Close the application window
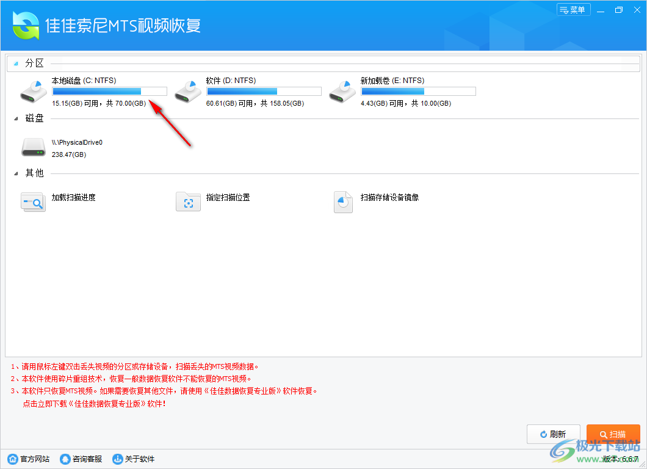The image size is (647, 469). point(637,10)
